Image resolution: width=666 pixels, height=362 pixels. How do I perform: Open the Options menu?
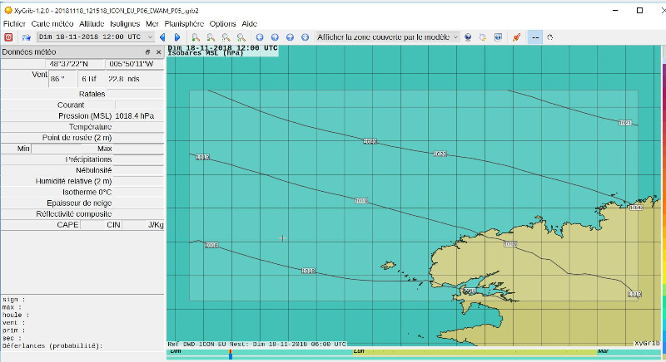tap(222, 24)
